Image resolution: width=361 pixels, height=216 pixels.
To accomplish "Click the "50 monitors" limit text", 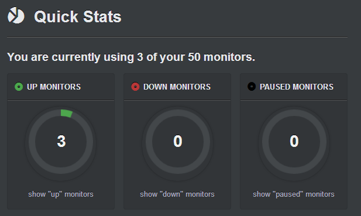I will click(222, 57).
